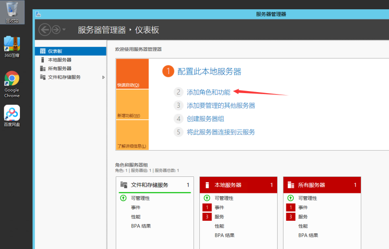389x249 pixels.
Task: Click BPA 结果 in 文件和存储服务 tile
Action: (x=141, y=226)
